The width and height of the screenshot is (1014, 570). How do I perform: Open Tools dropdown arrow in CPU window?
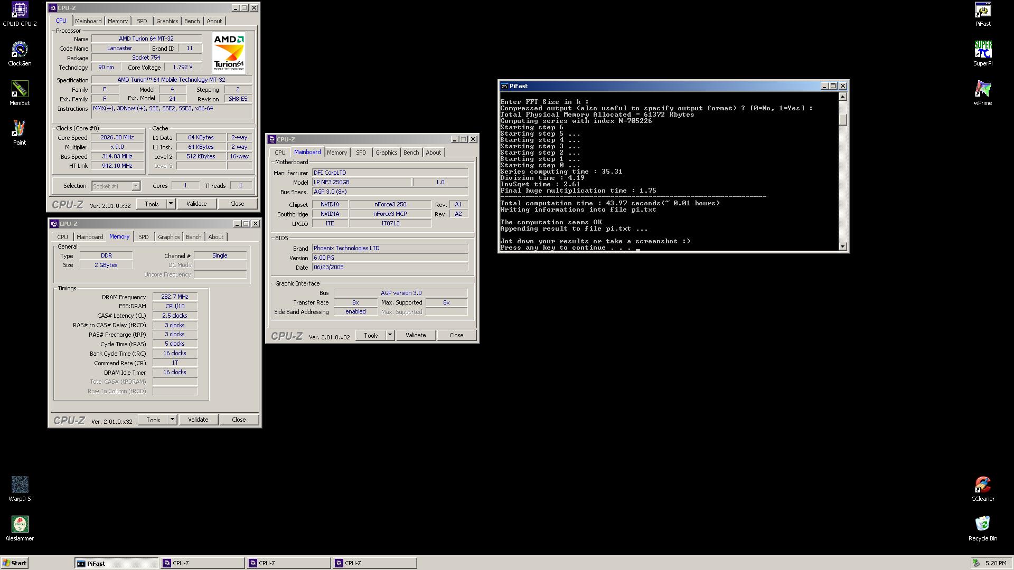[x=171, y=204]
